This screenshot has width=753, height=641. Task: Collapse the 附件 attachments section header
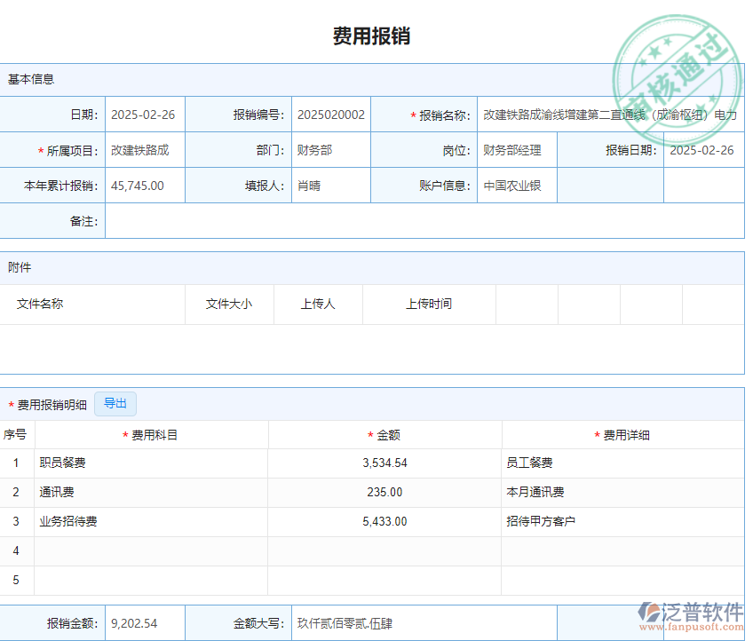coord(22,266)
